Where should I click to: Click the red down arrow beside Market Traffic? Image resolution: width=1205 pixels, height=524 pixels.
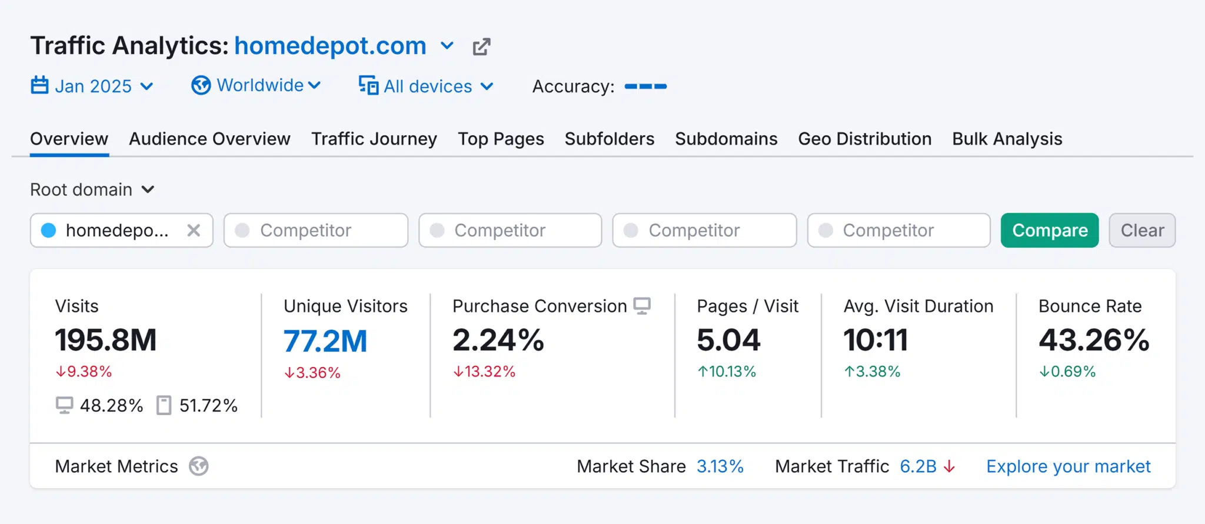[949, 466]
